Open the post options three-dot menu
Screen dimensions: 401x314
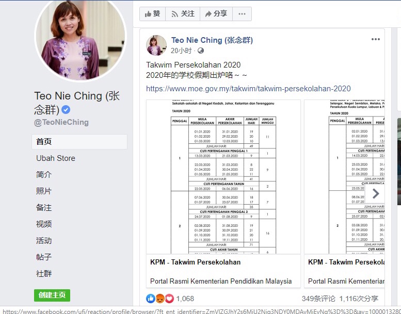tap(375, 39)
